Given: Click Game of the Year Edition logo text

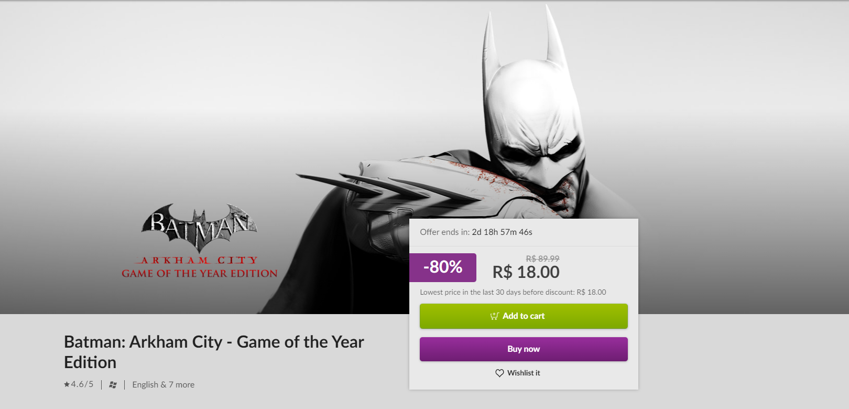Looking at the screenshot, I should click(x=200, y=273).
